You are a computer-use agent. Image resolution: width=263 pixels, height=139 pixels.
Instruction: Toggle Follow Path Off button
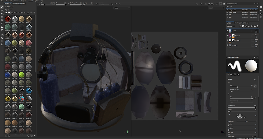[246, 121]
